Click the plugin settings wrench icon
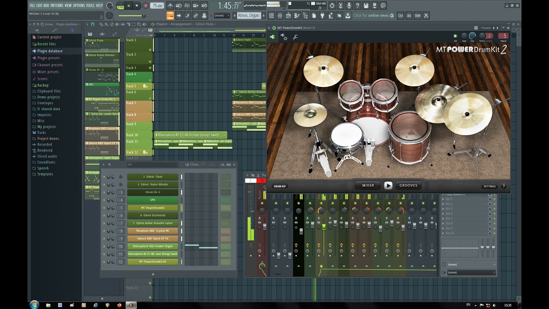The height and width of the screenshot is (309, 549). pos(295,37)
